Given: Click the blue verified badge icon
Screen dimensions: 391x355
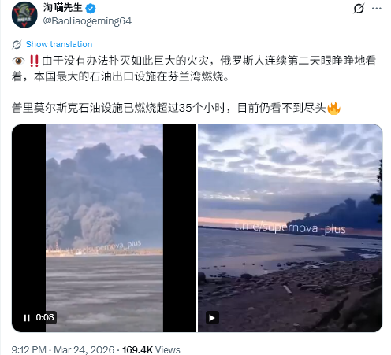Looking at the screenshot, I should pos(91,9).
